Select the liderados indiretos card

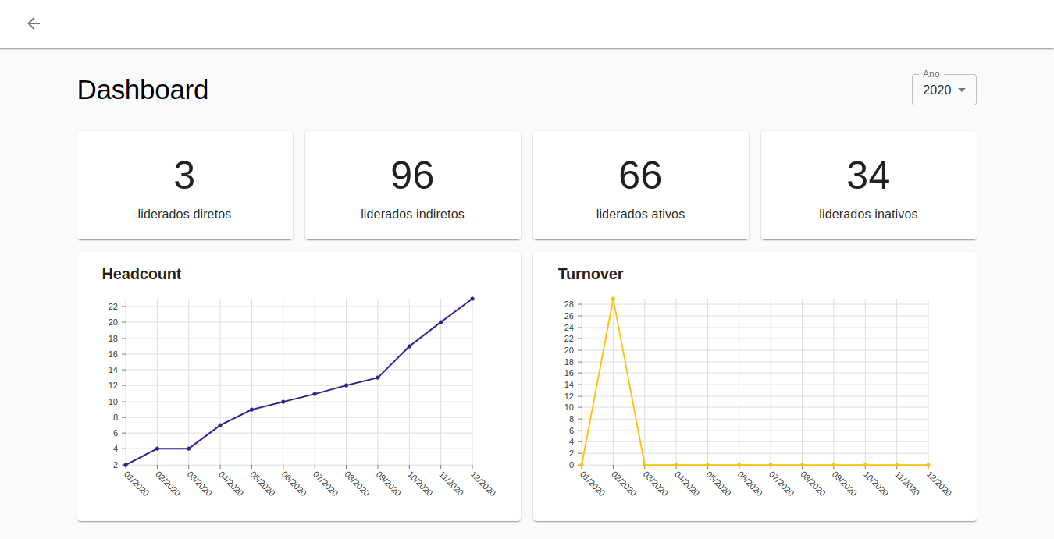(413, 185)
